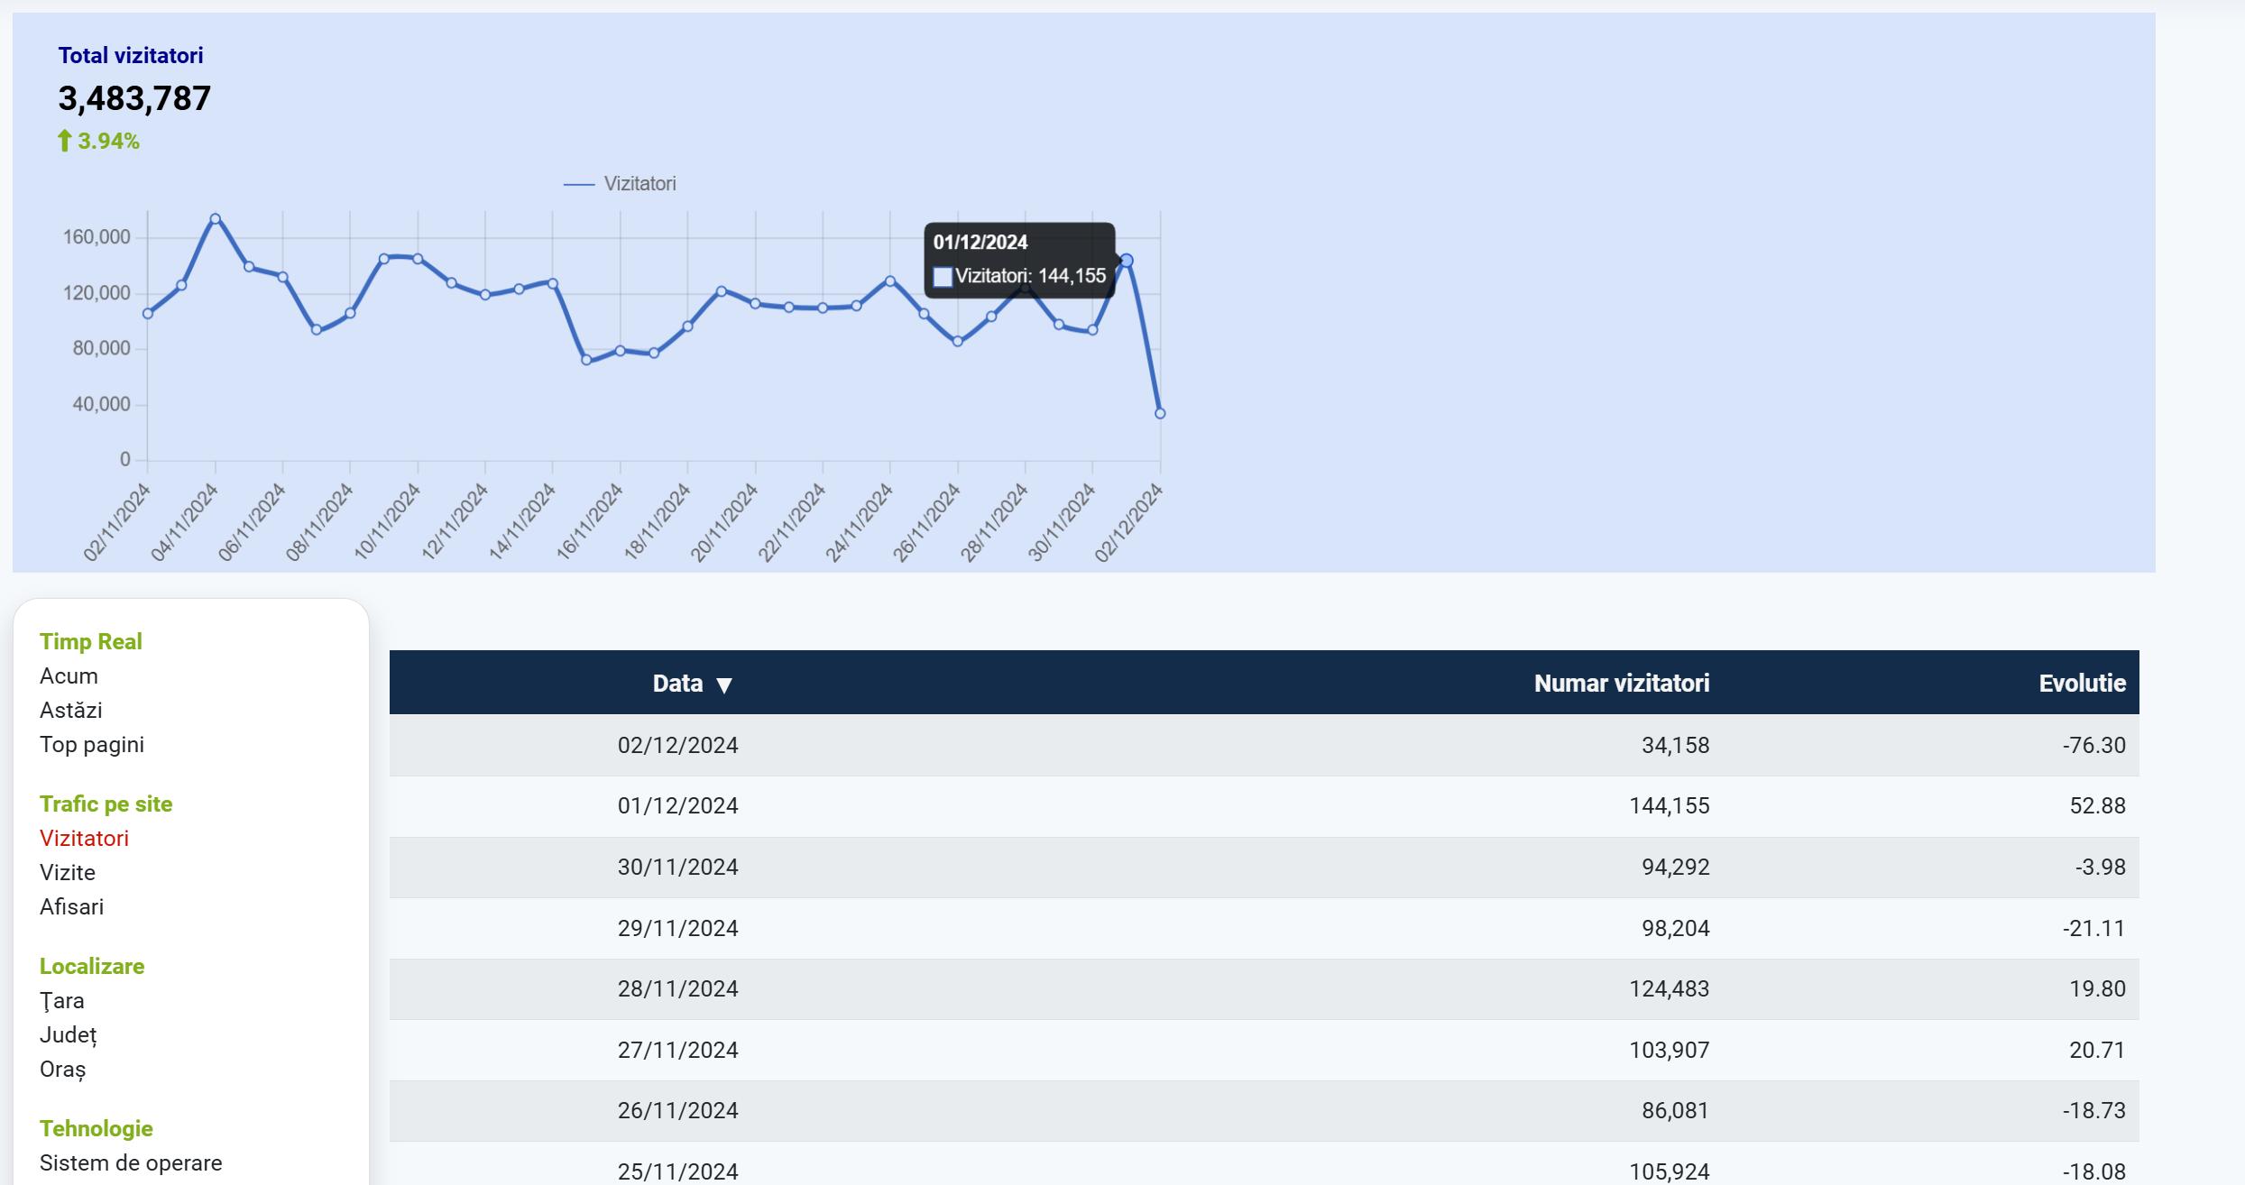The height and width of the screenshot is (1185, 2245).
Task: Open Sistem de operare report
Action: coord(131,1162)
